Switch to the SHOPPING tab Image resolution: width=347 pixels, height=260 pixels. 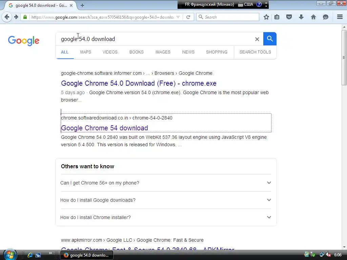coord(217,52)
